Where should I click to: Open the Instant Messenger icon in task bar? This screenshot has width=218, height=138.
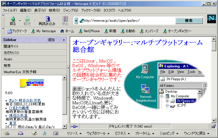click(x=45, y=133)
